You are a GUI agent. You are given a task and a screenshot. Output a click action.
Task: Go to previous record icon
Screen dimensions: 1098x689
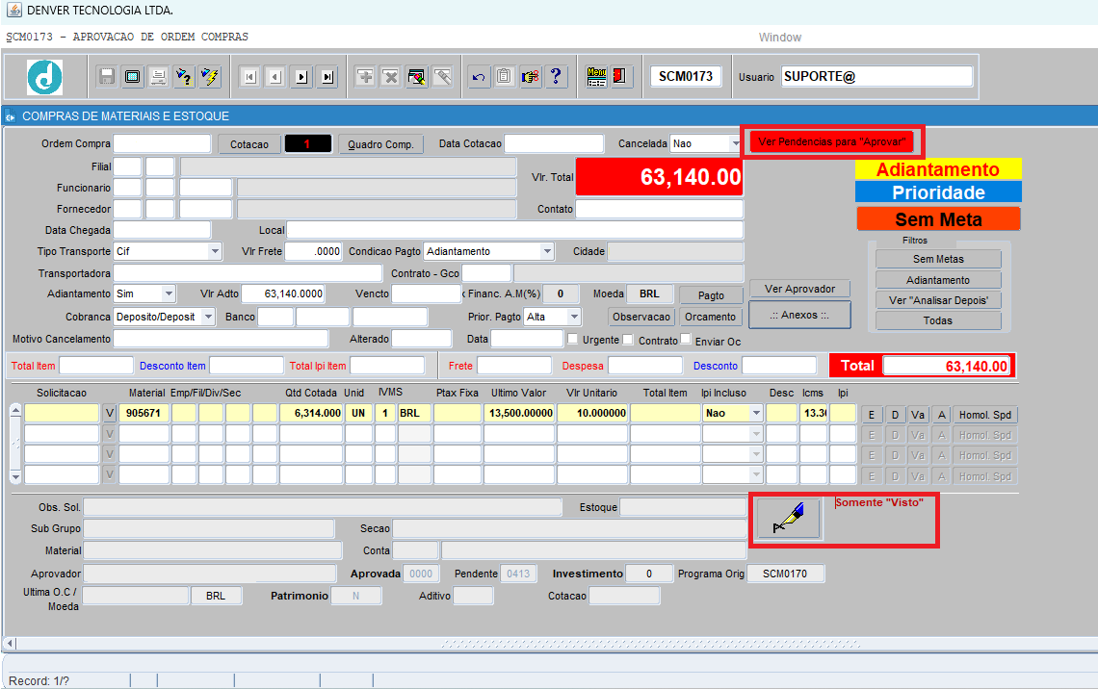pos(275,76)
